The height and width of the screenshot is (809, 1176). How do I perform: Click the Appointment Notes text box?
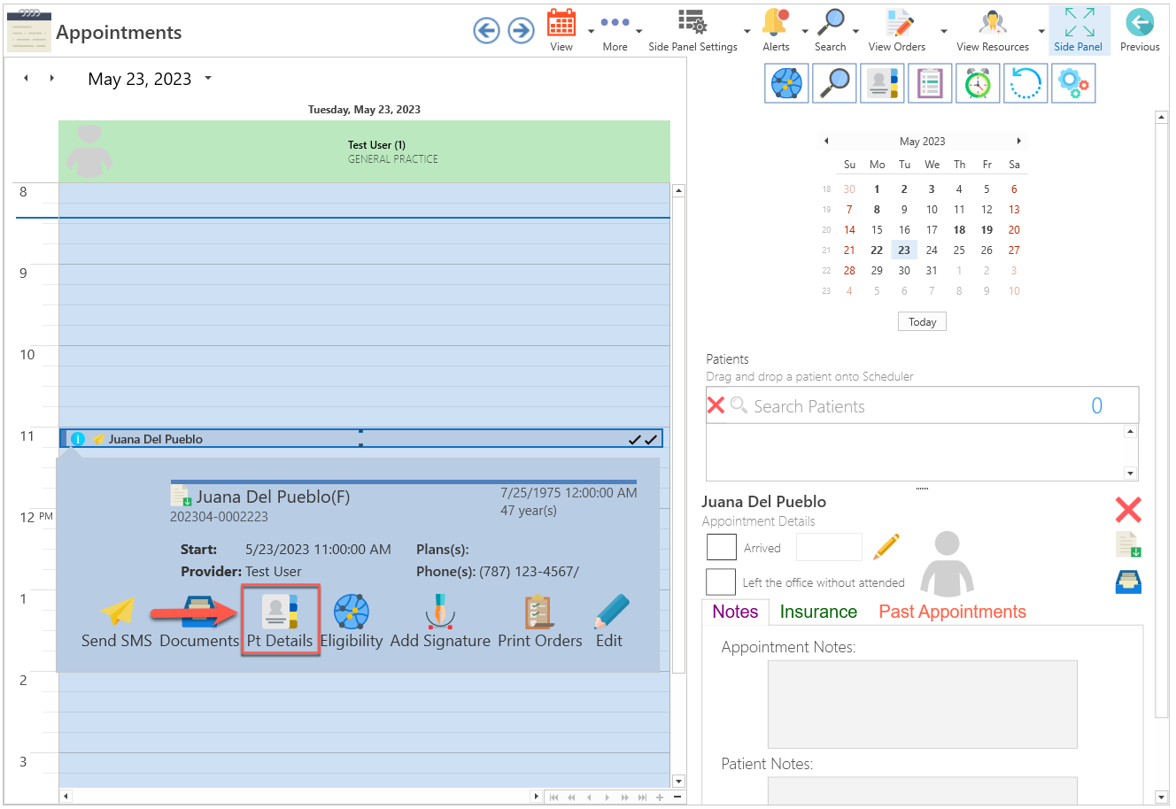coord(922,705)
